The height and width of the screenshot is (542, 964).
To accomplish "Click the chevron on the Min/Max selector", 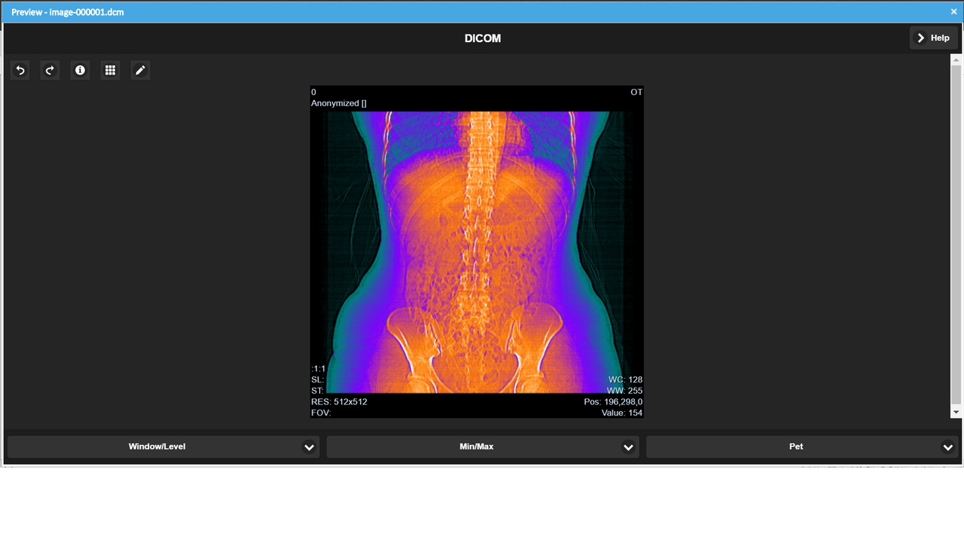I will coord(628,446).
